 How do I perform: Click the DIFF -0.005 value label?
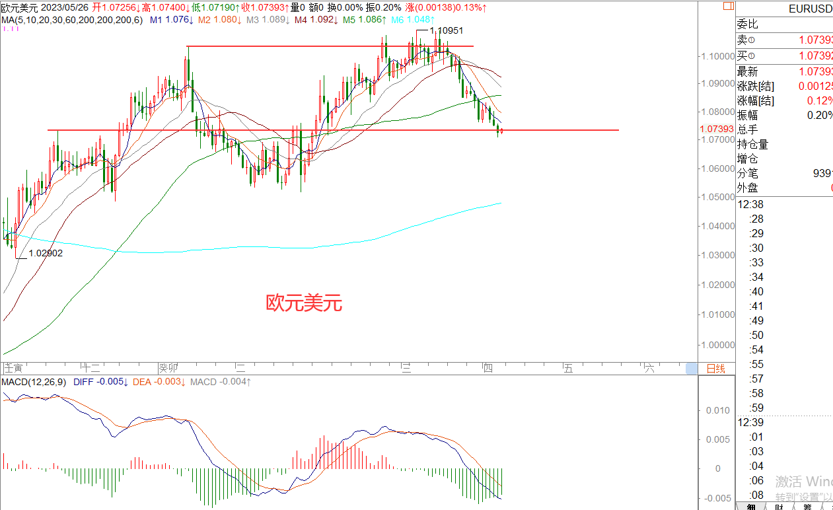[101, 381]
